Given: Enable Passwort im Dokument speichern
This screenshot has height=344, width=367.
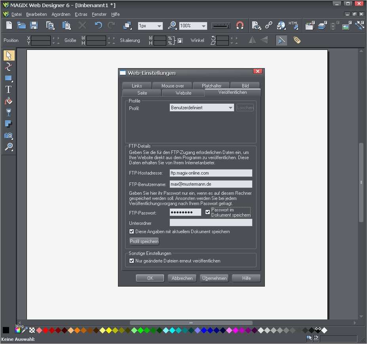Looking at the screenshot, I should tap(207, 212).
